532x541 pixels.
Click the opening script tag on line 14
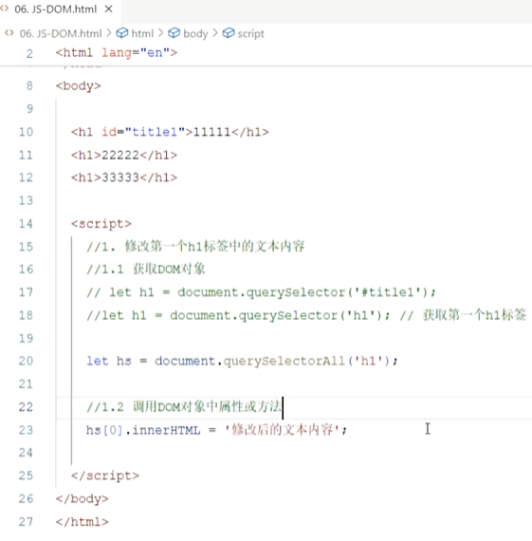click(101, 224)
